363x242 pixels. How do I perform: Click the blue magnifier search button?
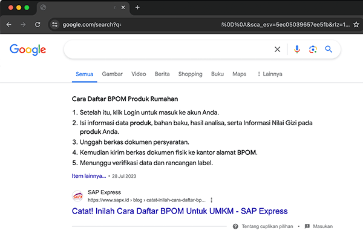329,50
